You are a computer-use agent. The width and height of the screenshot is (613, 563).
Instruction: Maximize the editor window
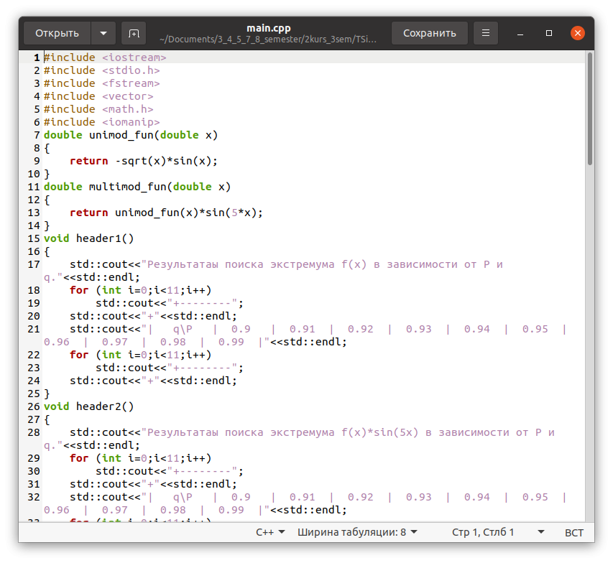[x=549, y=33]
